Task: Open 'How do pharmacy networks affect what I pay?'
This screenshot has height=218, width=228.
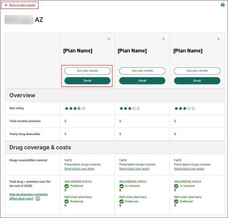Action: (x=28, y=197)
